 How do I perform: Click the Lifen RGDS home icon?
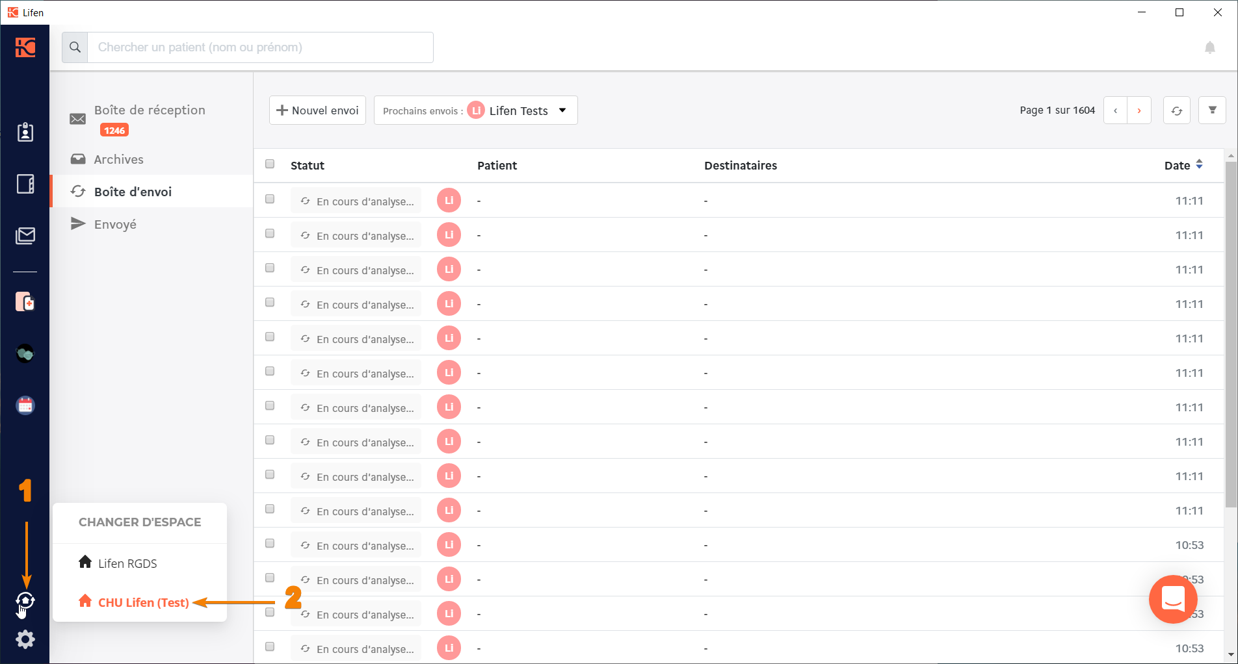pos(85,562)
